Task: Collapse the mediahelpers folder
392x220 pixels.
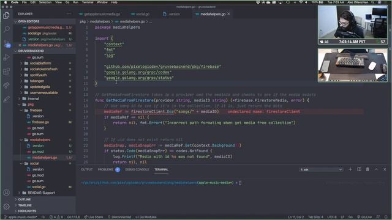Action: tap(40, 140)
